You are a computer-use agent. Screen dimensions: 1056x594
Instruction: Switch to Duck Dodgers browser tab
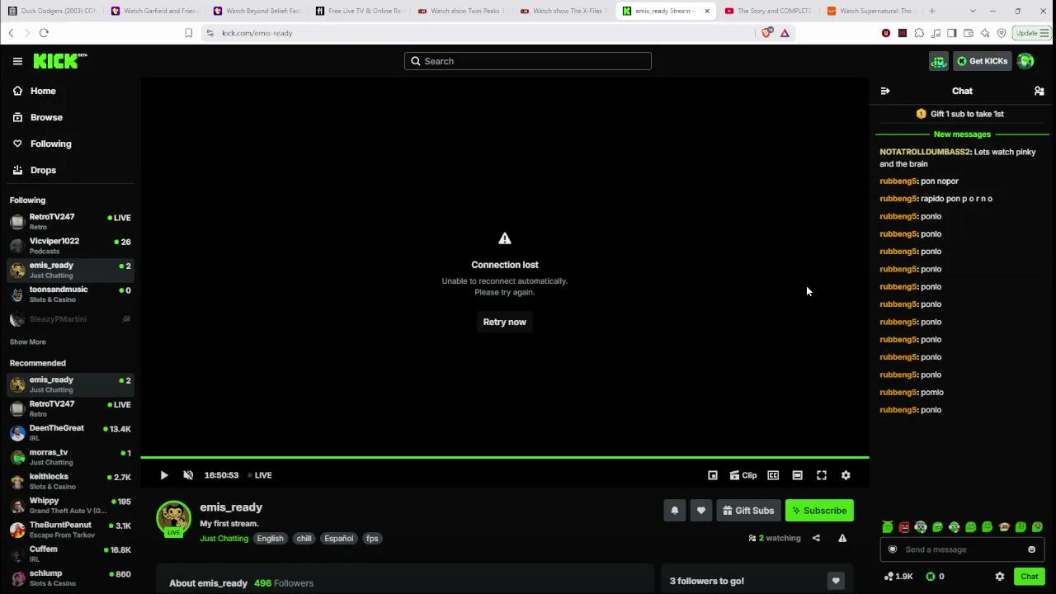tap(52, 11)
